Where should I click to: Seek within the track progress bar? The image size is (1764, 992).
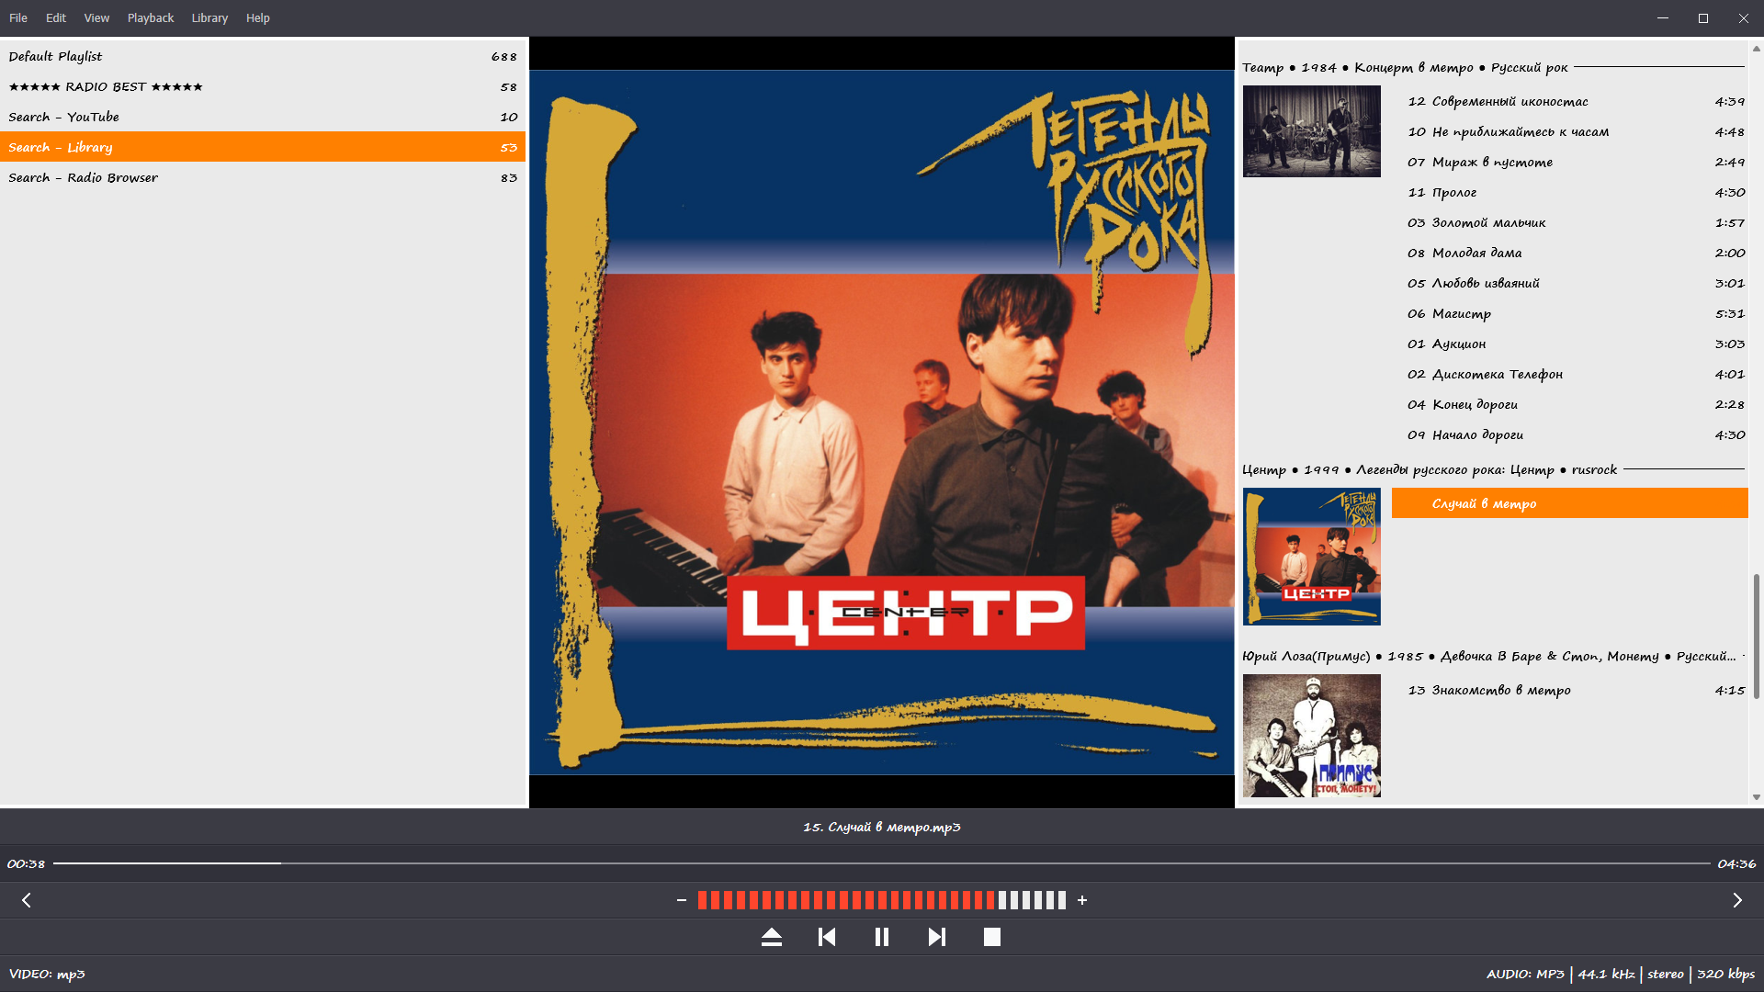coord(882,863)
